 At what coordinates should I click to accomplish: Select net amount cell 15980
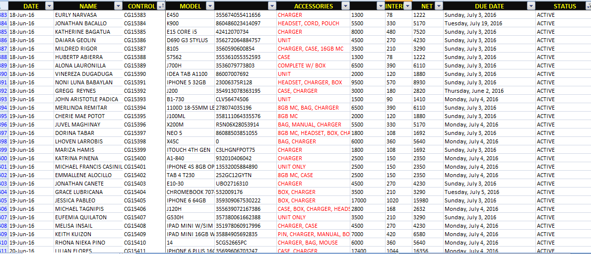tap(427, 200)
